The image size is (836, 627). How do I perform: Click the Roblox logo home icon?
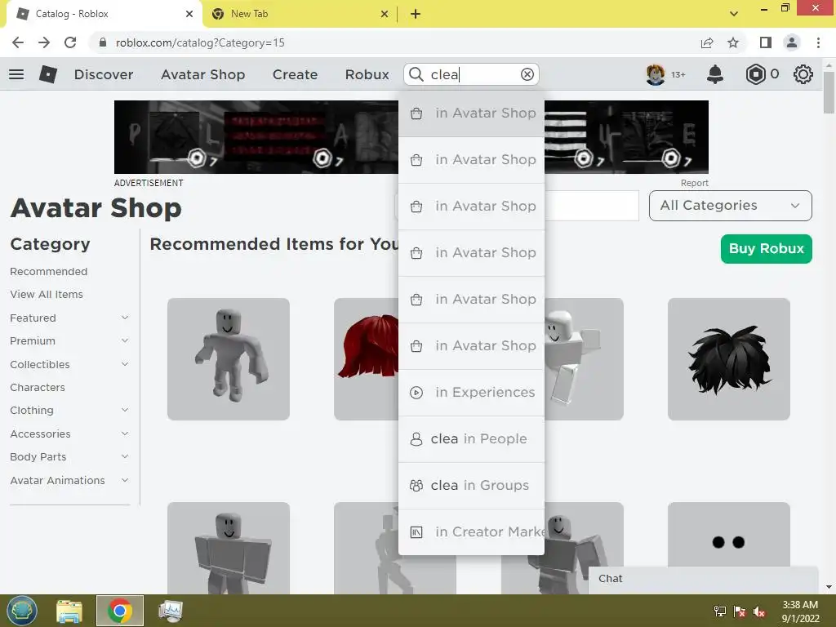click(x=48, y=74)
